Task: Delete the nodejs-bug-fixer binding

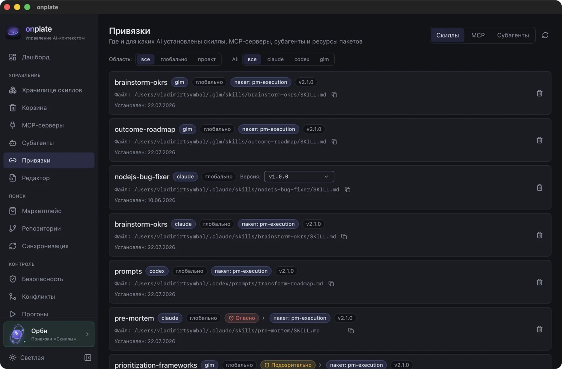Action: [540, 188]
